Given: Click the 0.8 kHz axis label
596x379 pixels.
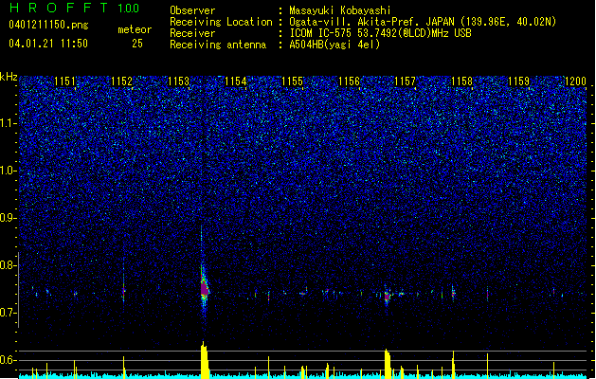Looking at the screenshot, I should coord(9,265).
